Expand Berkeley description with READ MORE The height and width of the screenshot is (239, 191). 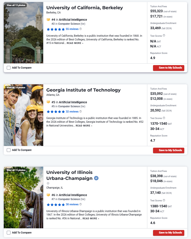[75, 43]
